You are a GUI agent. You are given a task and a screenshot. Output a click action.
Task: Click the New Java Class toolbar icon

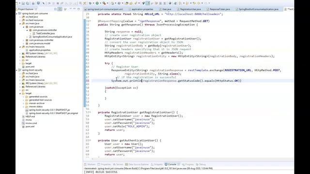point(119,3)
